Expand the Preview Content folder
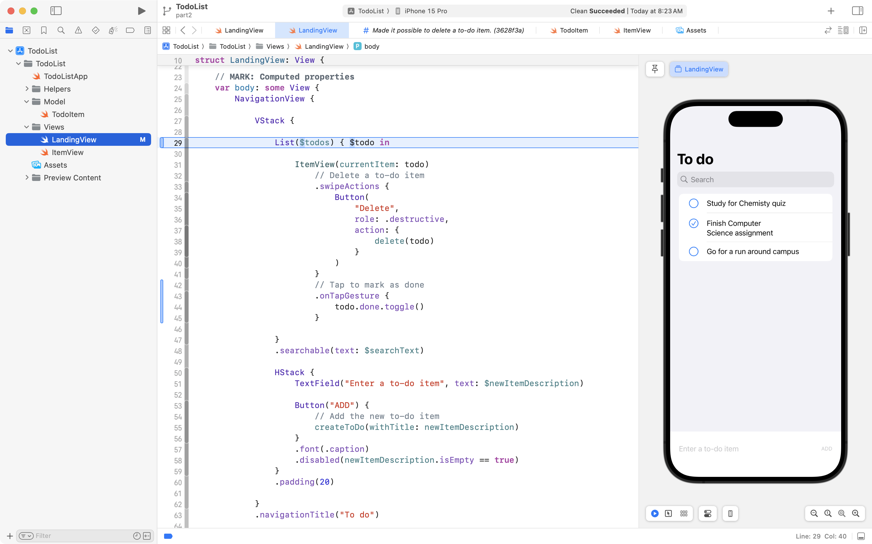Screen dimensions: 872x544 pyautogui.click(x=27, y=178)
